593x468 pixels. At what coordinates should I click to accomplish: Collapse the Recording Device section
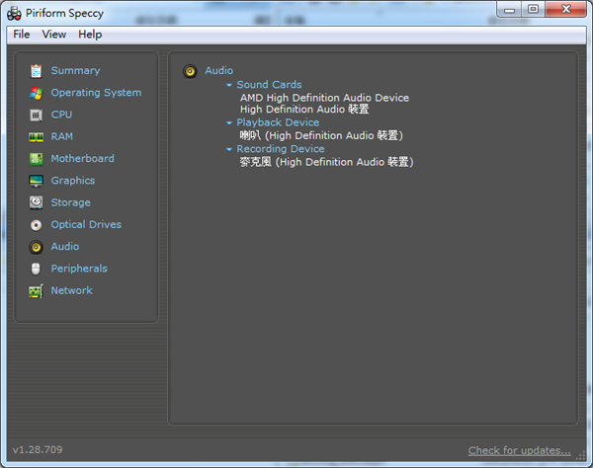[x=229, y=150]
